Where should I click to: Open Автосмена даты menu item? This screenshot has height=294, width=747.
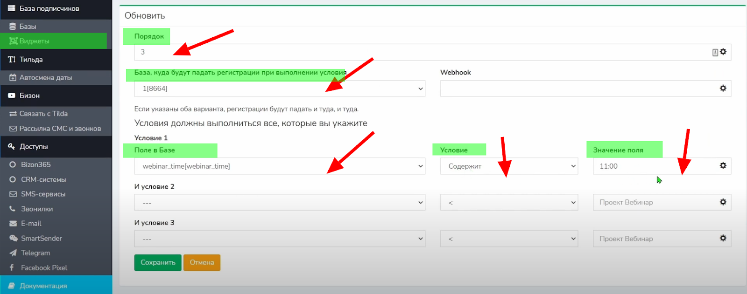[45, 78]
